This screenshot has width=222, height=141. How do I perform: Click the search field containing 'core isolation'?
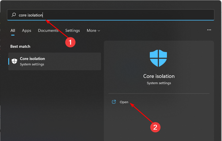[111, 15]
